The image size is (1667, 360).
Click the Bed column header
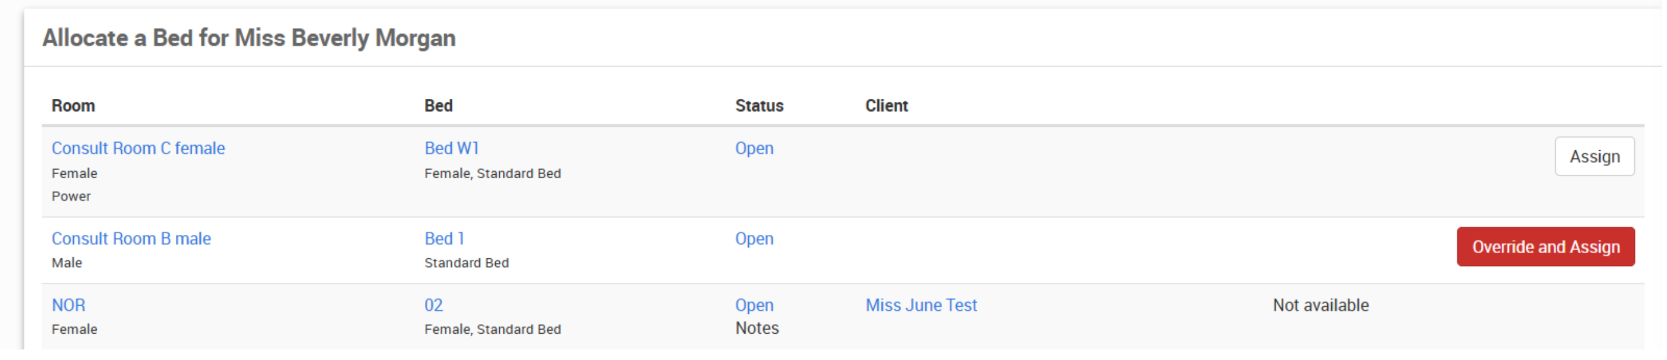[439, 106]
